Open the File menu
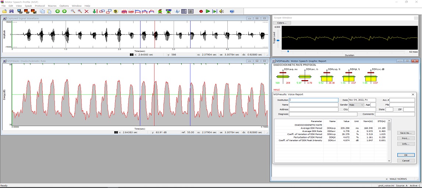 click(x=4, y=6)
